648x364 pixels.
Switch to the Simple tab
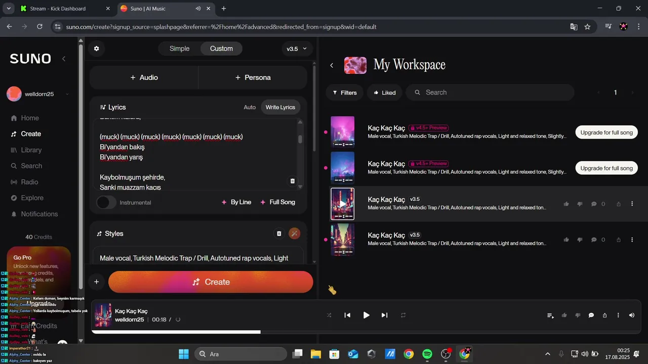[x=179, y=49]
